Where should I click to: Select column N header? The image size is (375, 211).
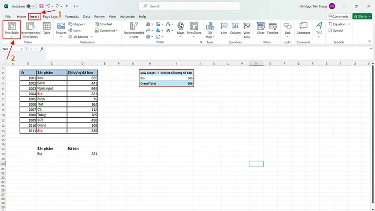(x=256, y=64)
